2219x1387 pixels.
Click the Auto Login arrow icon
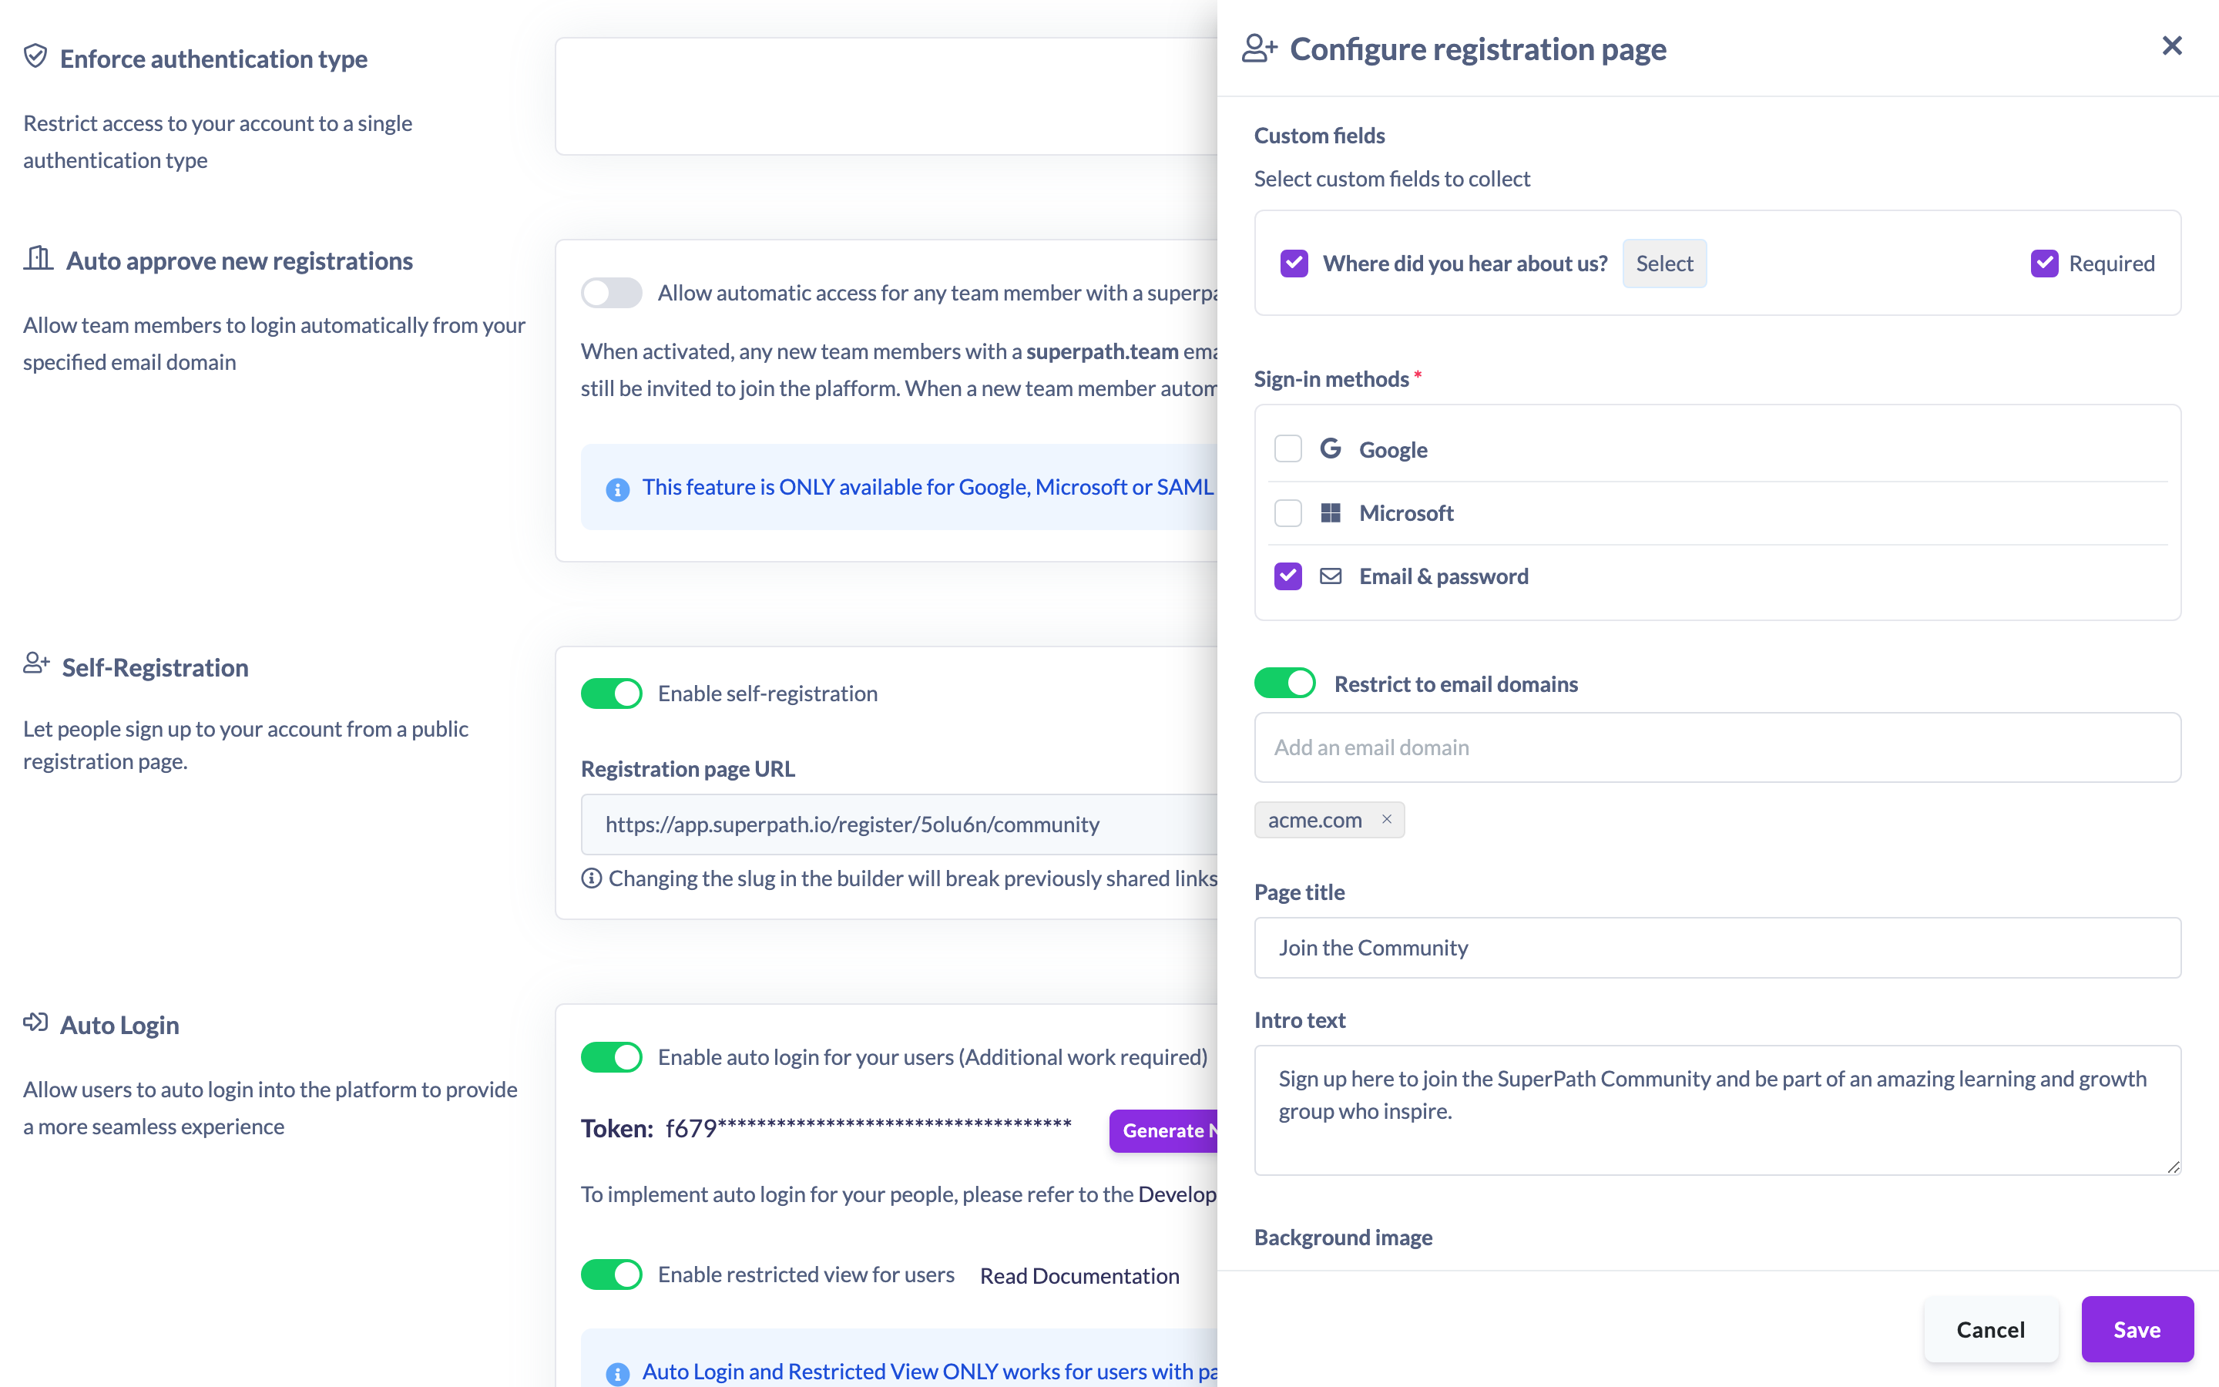click(35, 1022)
